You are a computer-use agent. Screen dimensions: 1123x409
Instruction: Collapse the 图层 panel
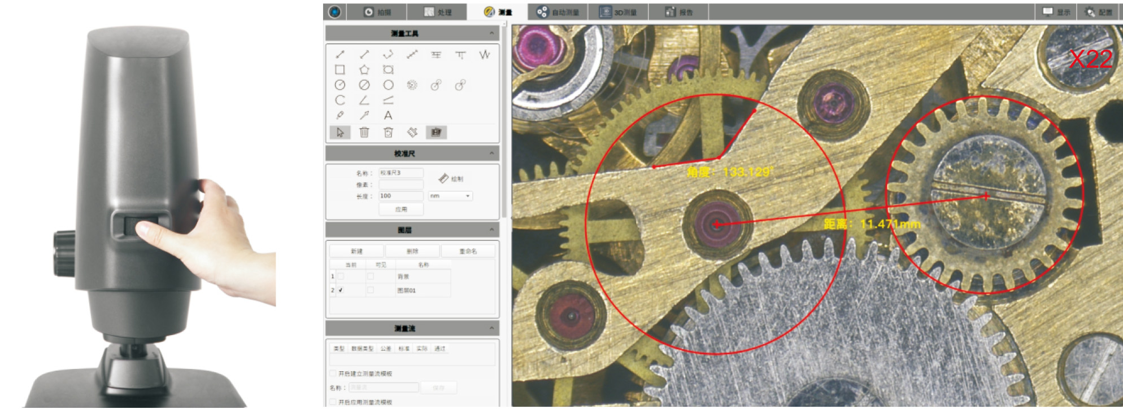(x=491, y=230)
